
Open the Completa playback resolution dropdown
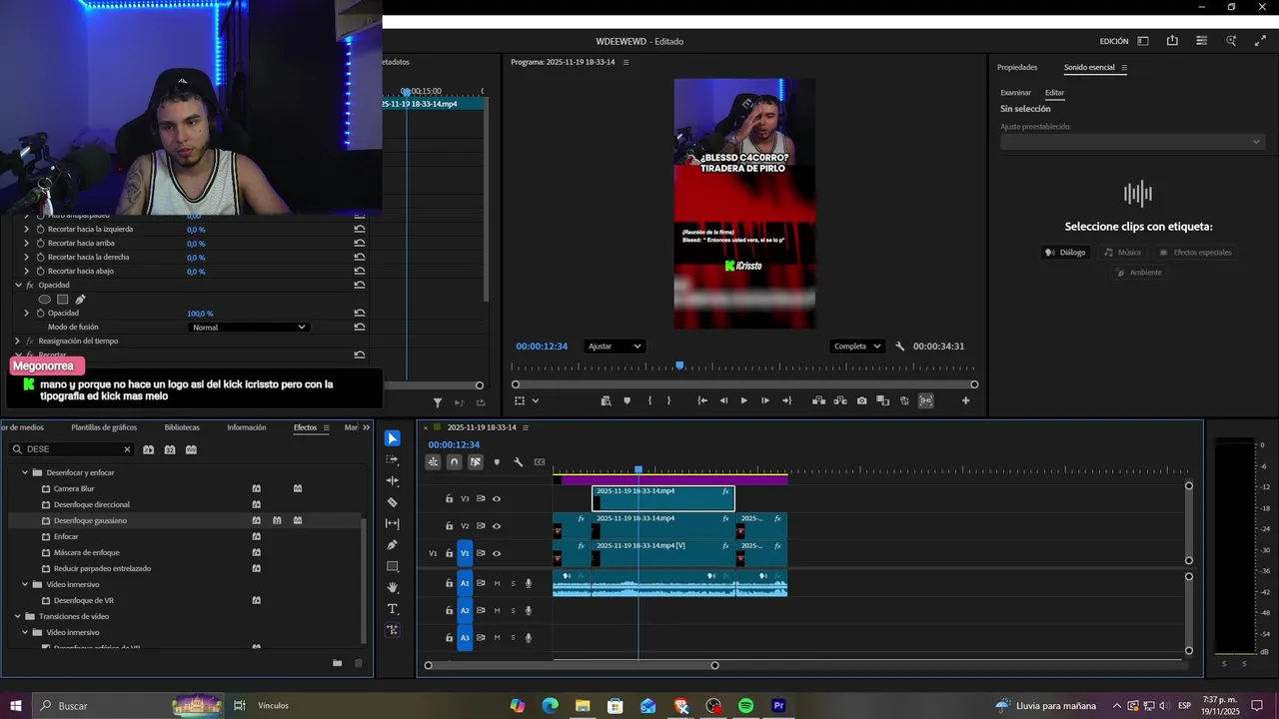(857, 347)
